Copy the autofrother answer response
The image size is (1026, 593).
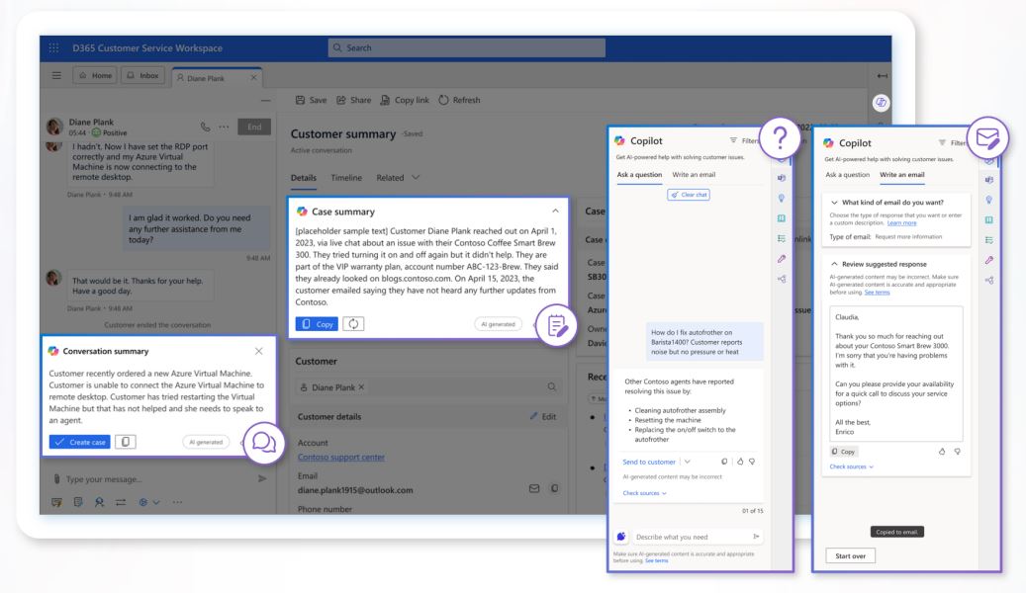(x=724, y=462)
